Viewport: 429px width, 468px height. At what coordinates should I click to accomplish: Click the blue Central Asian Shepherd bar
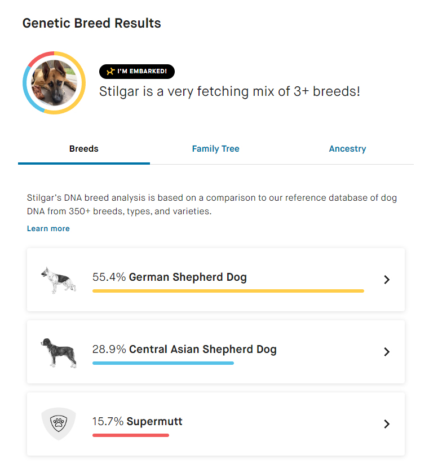pos(163,363)
